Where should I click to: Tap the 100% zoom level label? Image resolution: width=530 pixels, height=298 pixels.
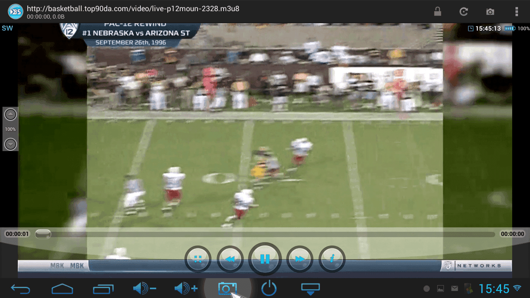[x=10, y=129]
